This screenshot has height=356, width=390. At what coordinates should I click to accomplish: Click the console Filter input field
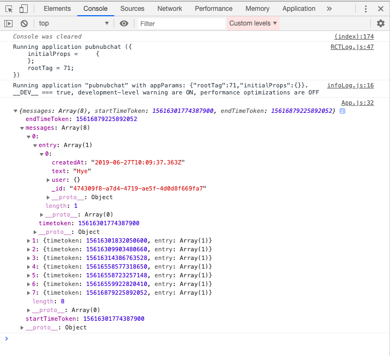(181, 23)
